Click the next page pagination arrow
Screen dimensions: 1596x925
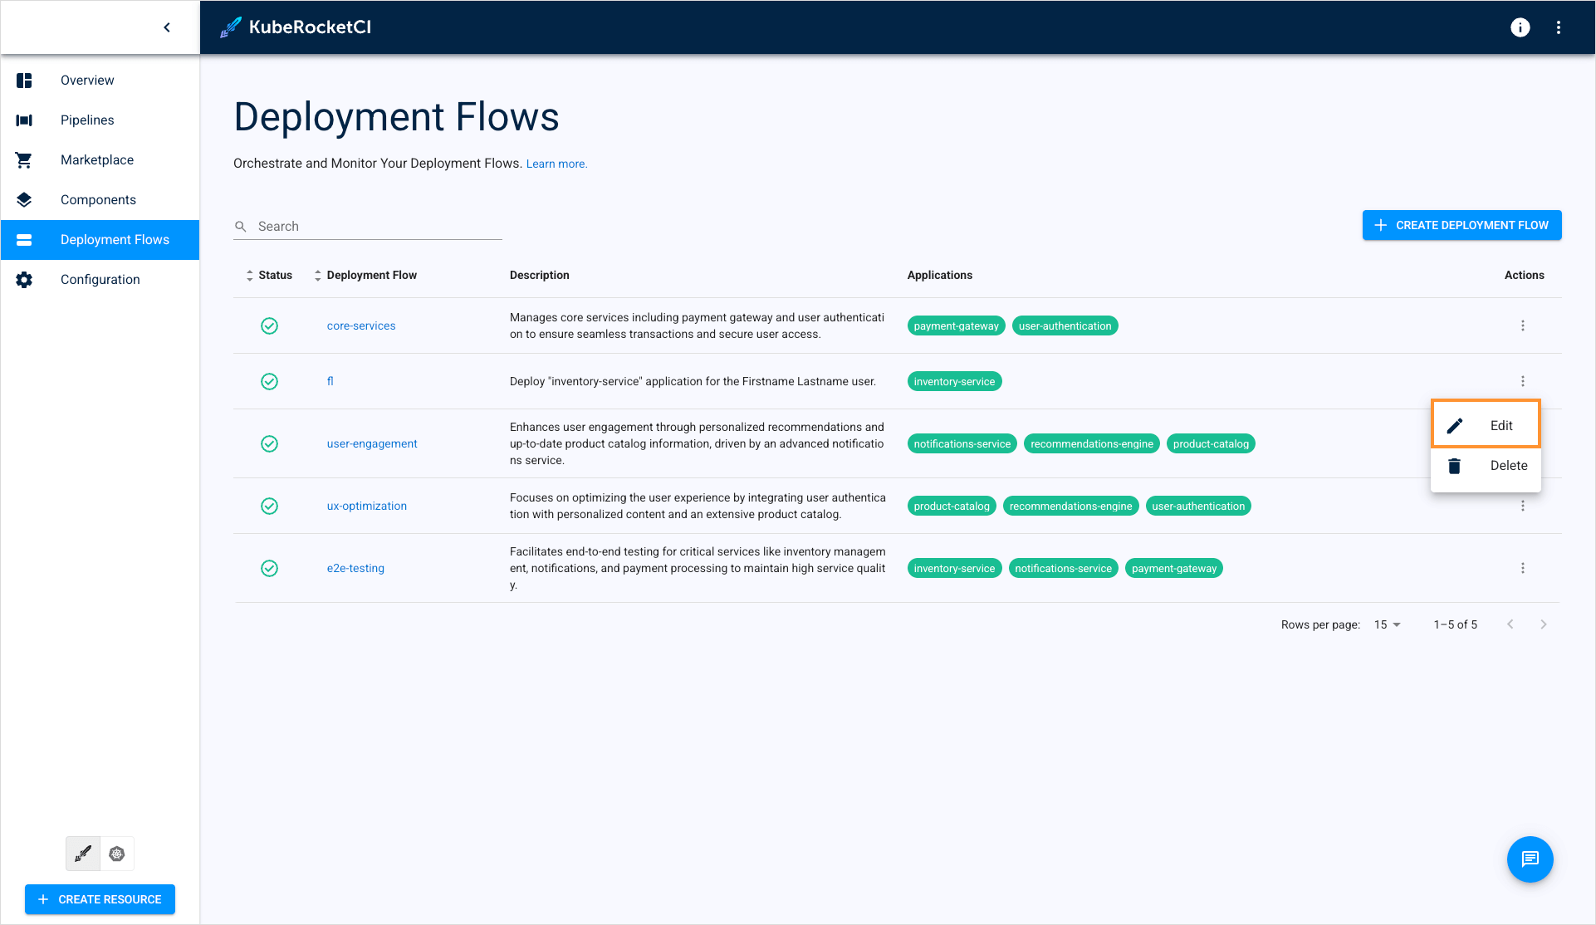point(1544,624)
